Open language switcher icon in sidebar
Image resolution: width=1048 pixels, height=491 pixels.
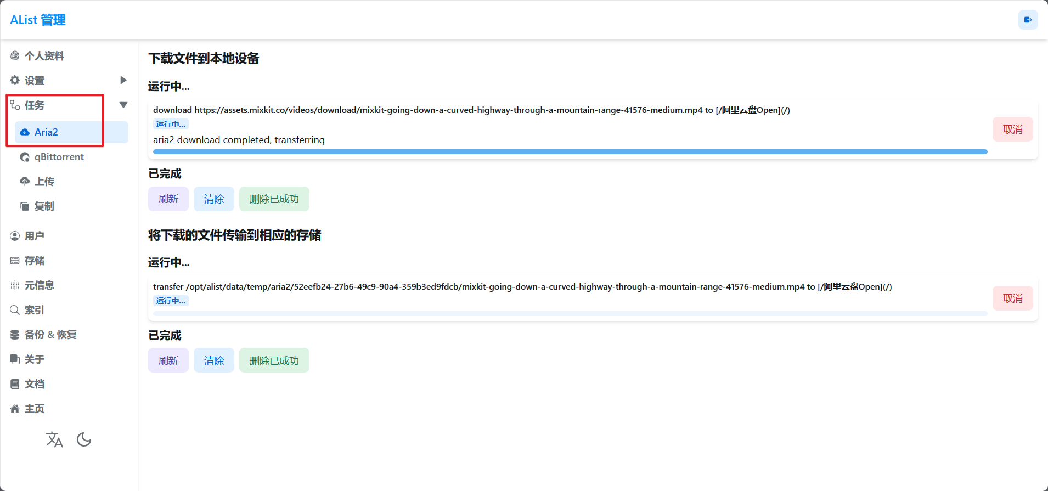54,439
